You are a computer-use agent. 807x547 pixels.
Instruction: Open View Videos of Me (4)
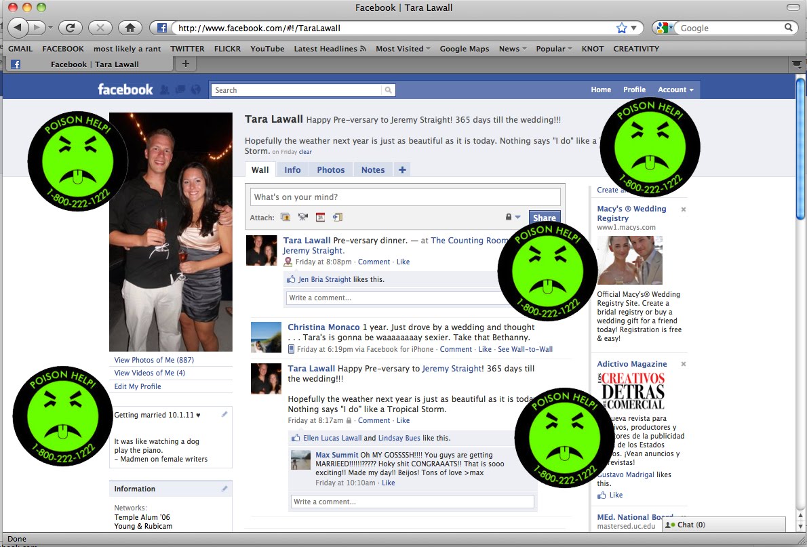point(149,373)
